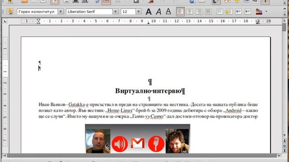Click the vertical ruler on the left edge

pos(5,92)
